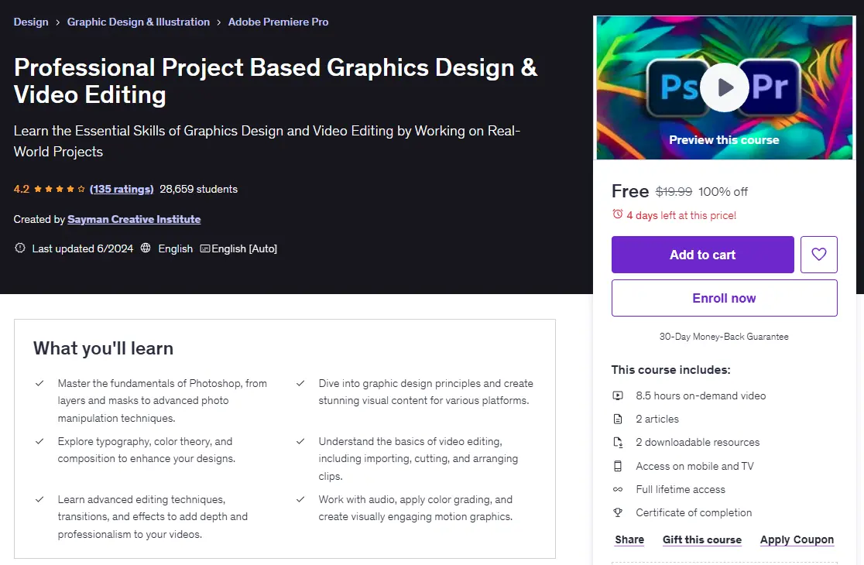Click the checkmark beside Dive into graphic design

point(300,383)
